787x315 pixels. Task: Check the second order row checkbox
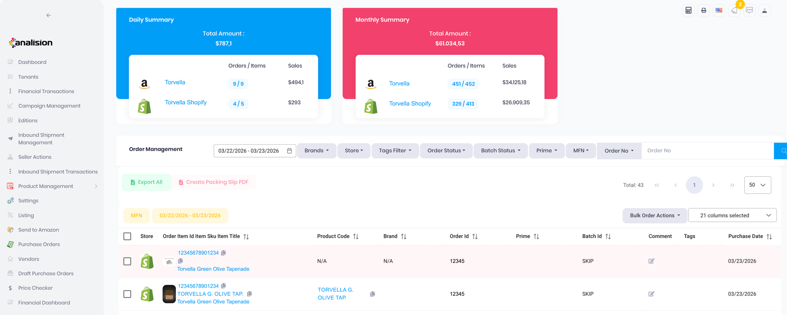click(x=127, y=294)
